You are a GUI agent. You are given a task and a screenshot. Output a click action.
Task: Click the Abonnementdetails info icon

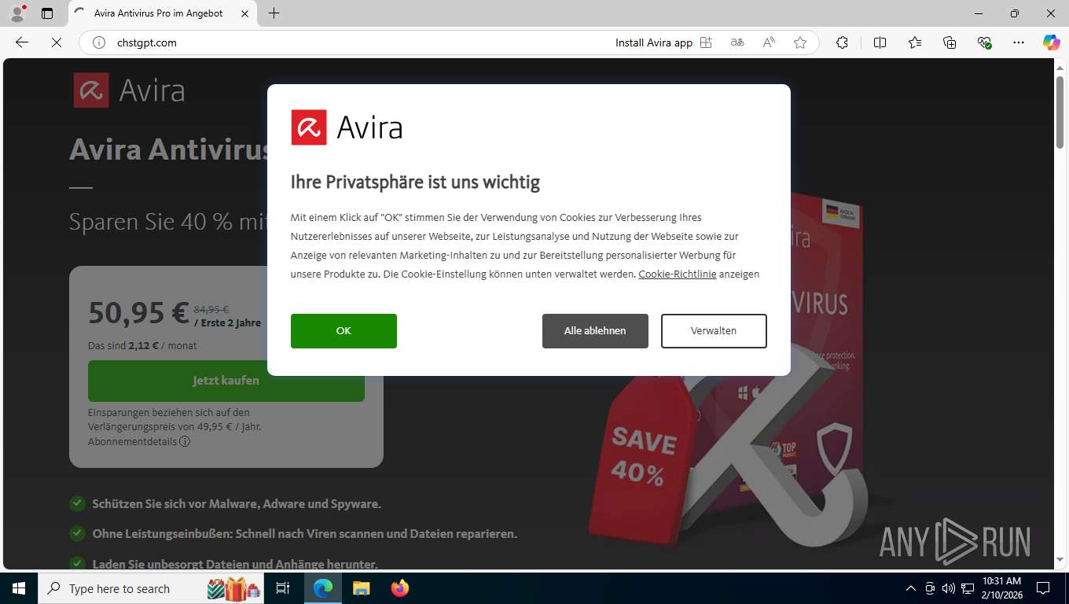click(185, 441)
